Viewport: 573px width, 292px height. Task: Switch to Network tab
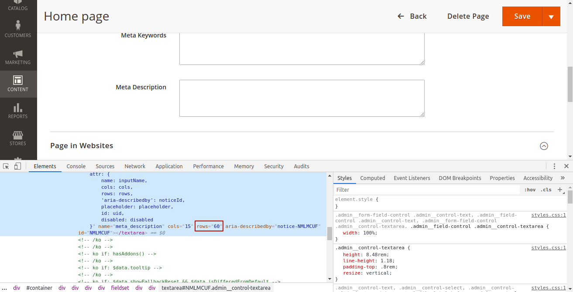click(135, 166)
